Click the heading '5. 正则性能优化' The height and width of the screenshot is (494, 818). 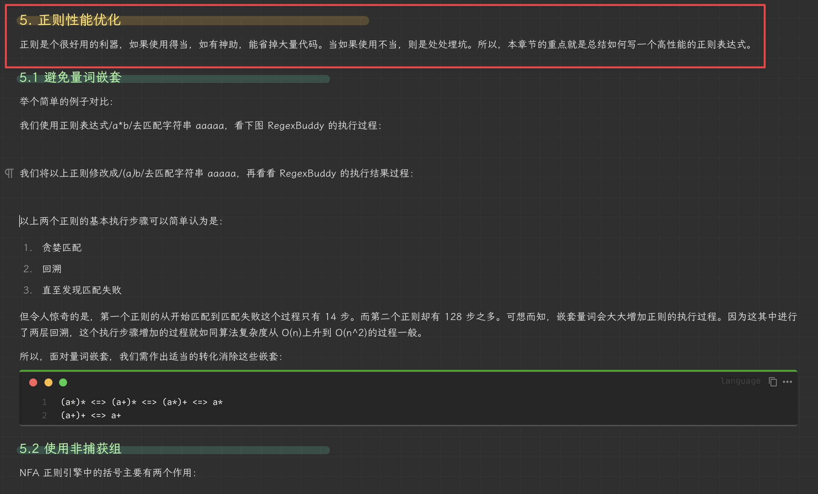70,20
